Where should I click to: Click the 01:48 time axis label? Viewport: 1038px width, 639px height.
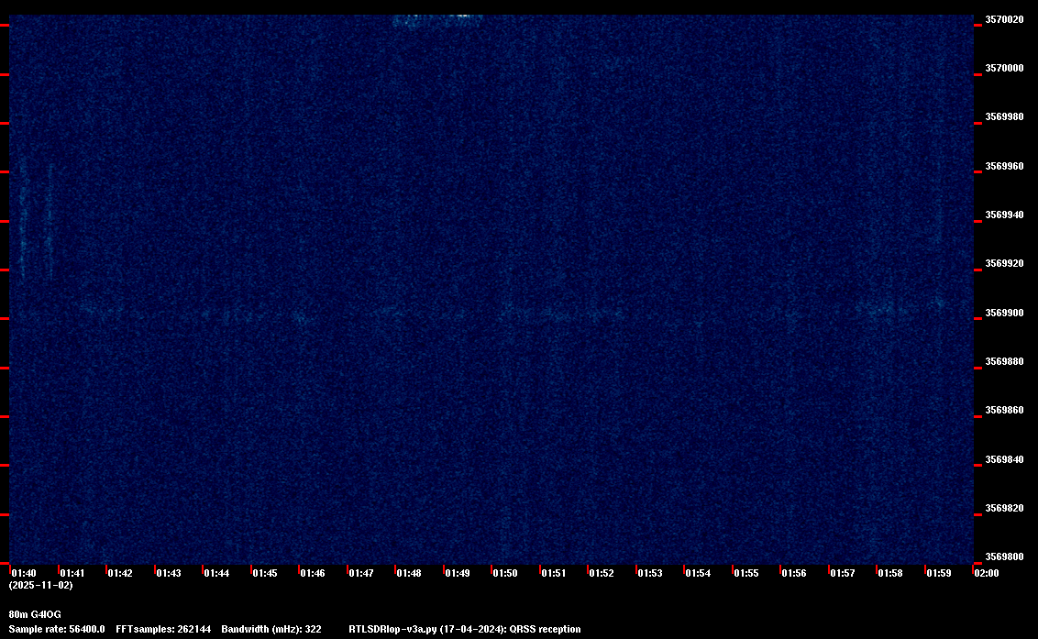408,573
